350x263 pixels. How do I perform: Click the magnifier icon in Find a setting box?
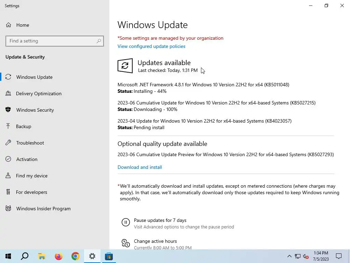pyautogui.click(x=99, y=41)
